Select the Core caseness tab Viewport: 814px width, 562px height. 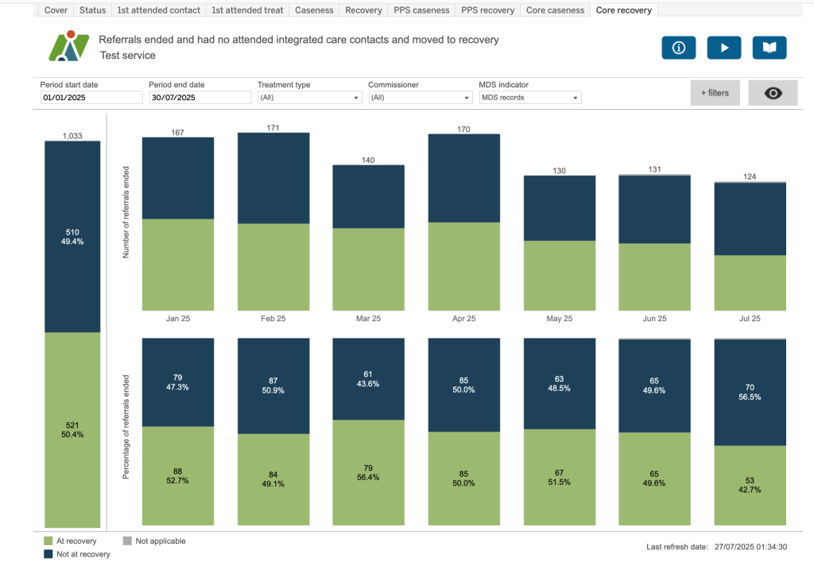[556, 10]
